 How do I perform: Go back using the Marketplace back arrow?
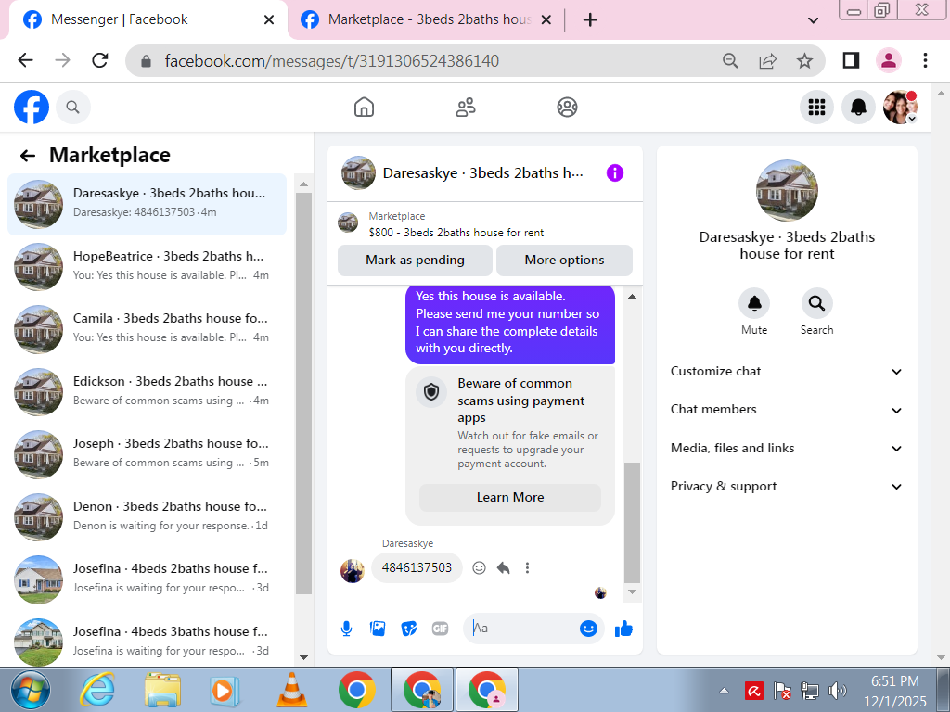tap(27, 156)
